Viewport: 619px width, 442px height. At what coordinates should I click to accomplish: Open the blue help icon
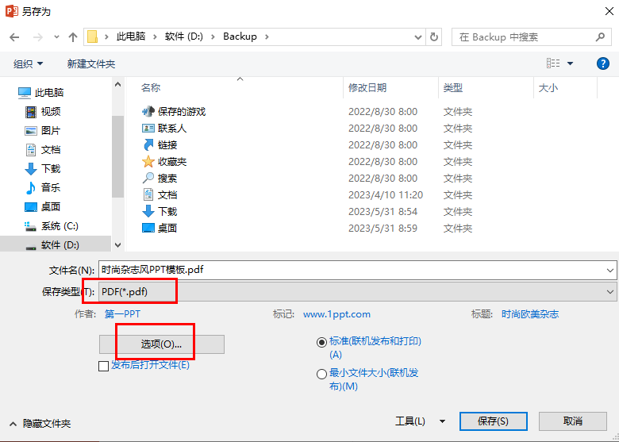(603, 63)
